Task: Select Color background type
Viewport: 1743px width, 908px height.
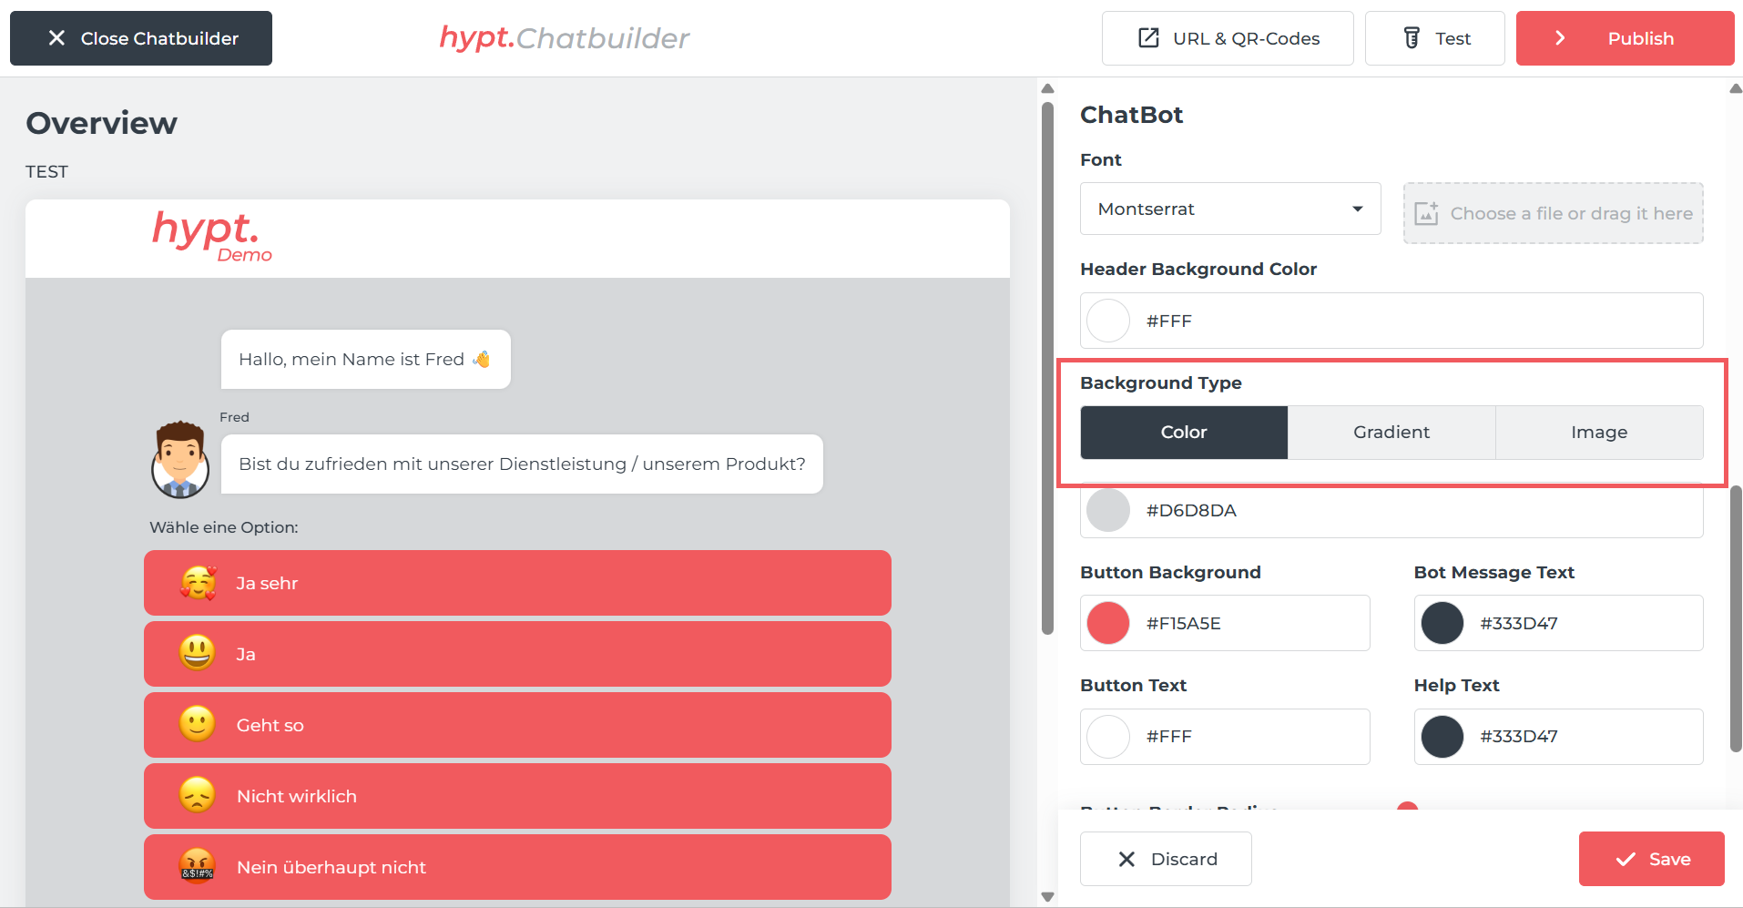Action: tap(1184, 433)
